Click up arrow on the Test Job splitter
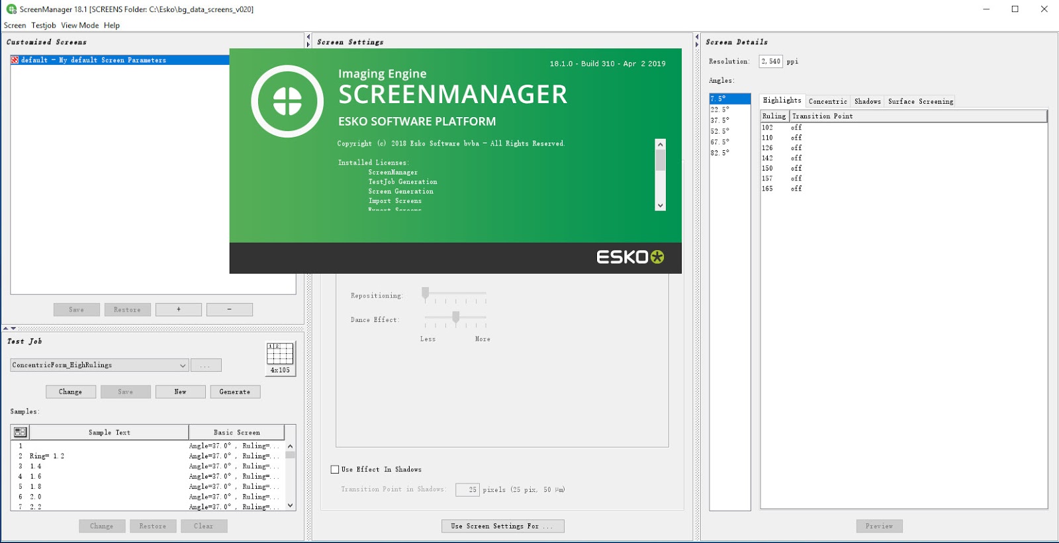 (6, 328)
